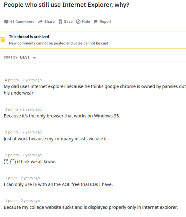This screenshot has height=217, width=186.
Task: Click the college website comment text
Action: [91, 207]
